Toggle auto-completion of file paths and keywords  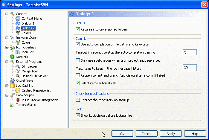[78, 44]
